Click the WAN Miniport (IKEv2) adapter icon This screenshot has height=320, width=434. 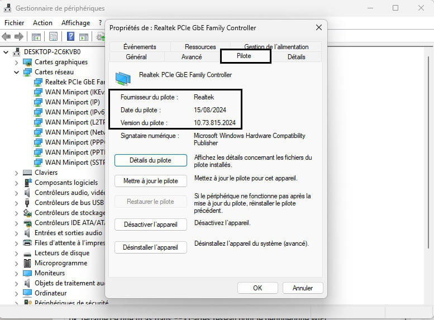click(38, 92)
